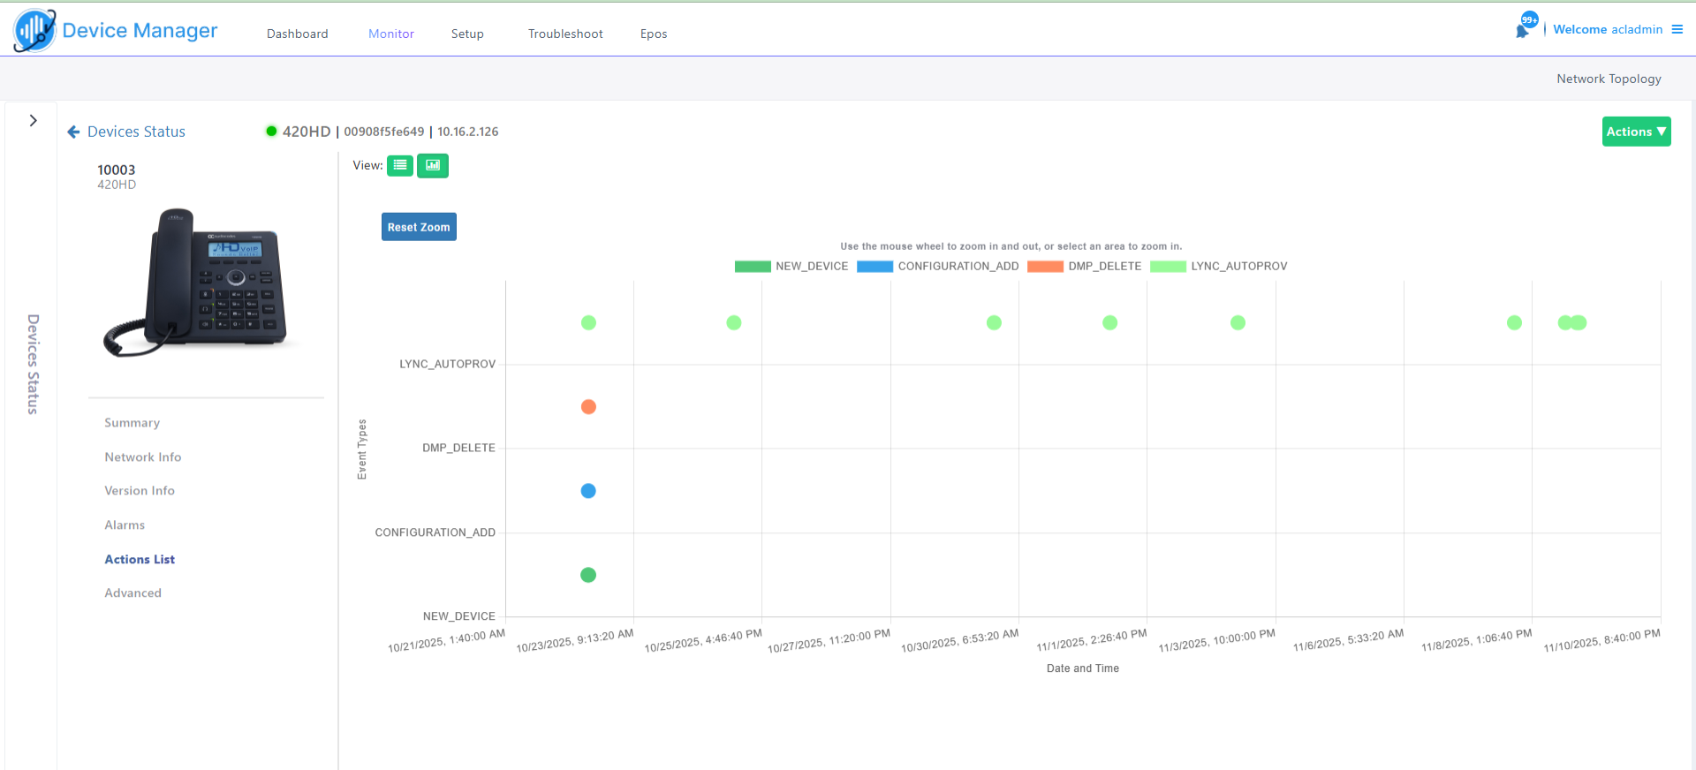Open the hamburger menu beside acladmin
Viewport: 1696px width, 770px height.
[x=1677, y=29]
